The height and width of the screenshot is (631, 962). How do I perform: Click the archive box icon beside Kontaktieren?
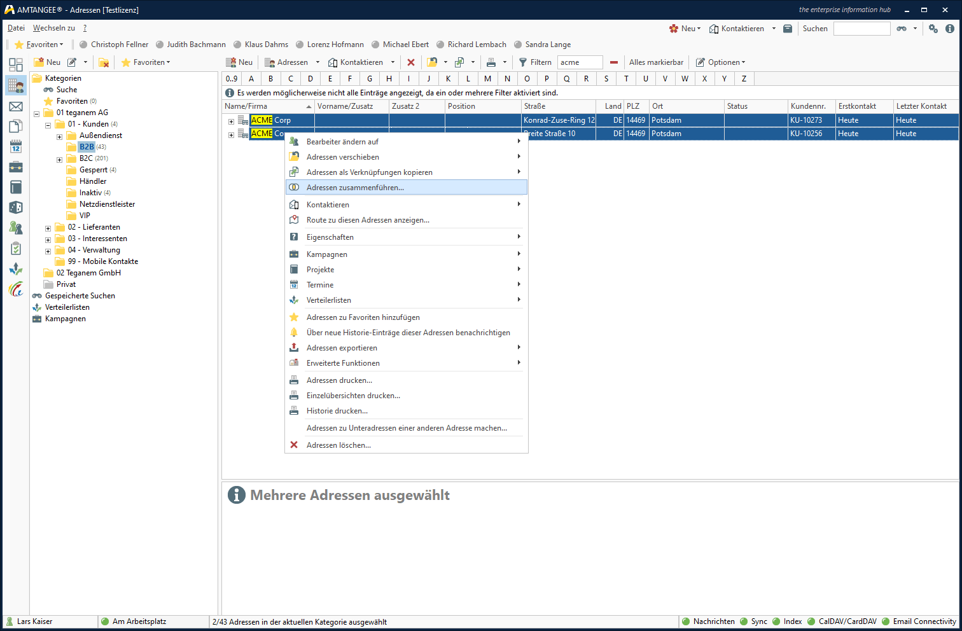(788, 29)
